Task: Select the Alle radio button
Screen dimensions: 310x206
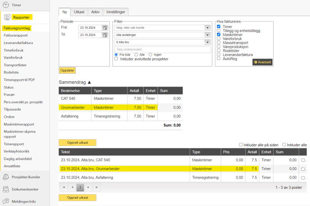Action: click(136, 55)
